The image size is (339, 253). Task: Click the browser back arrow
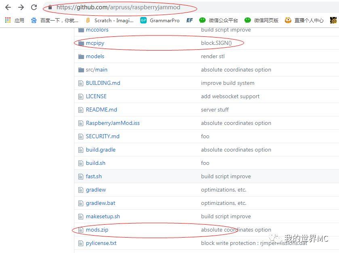point(8,7)
